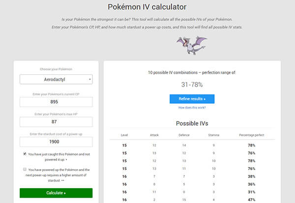Click the 'Level' column header
295x203 pixels.
click(124, 135)
